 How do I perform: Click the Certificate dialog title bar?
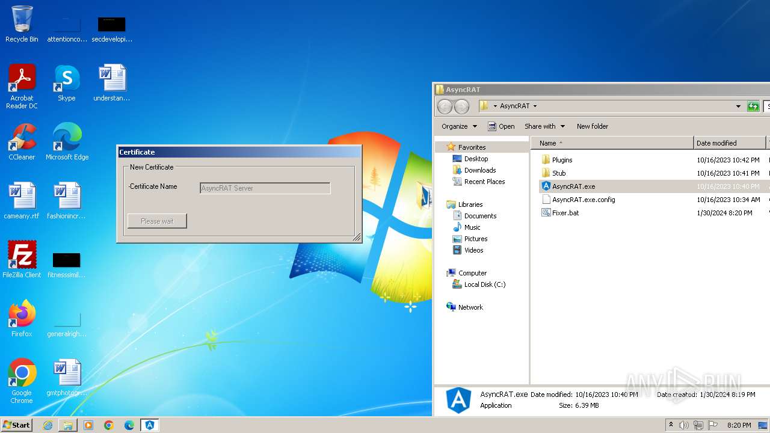click(239, 152)
